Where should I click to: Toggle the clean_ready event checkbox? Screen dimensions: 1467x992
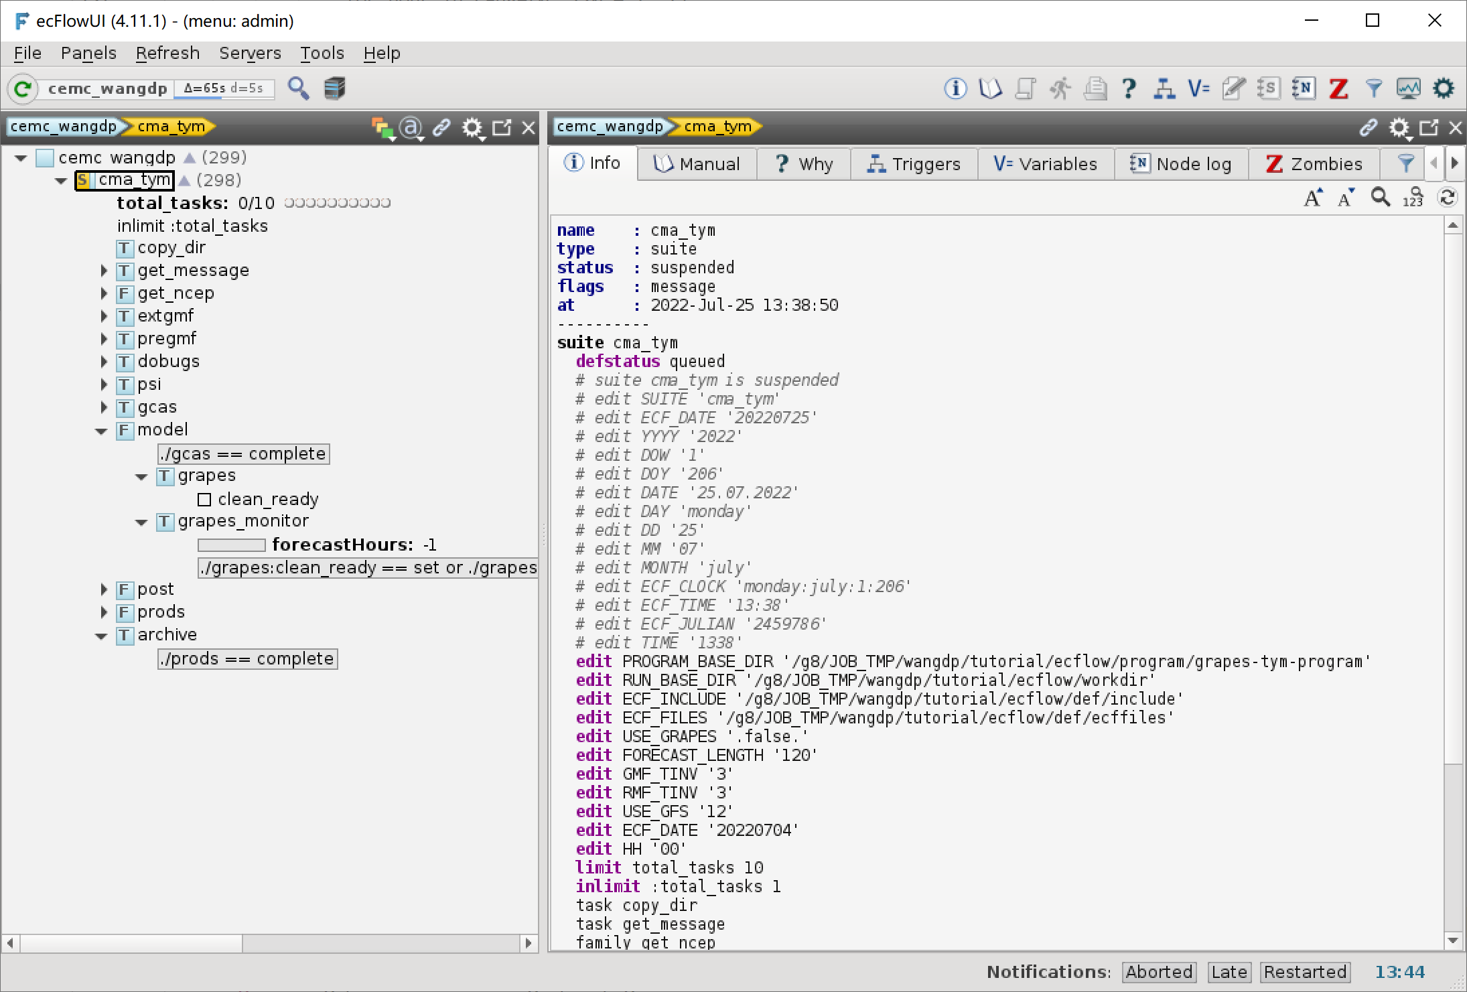(204, 500)
